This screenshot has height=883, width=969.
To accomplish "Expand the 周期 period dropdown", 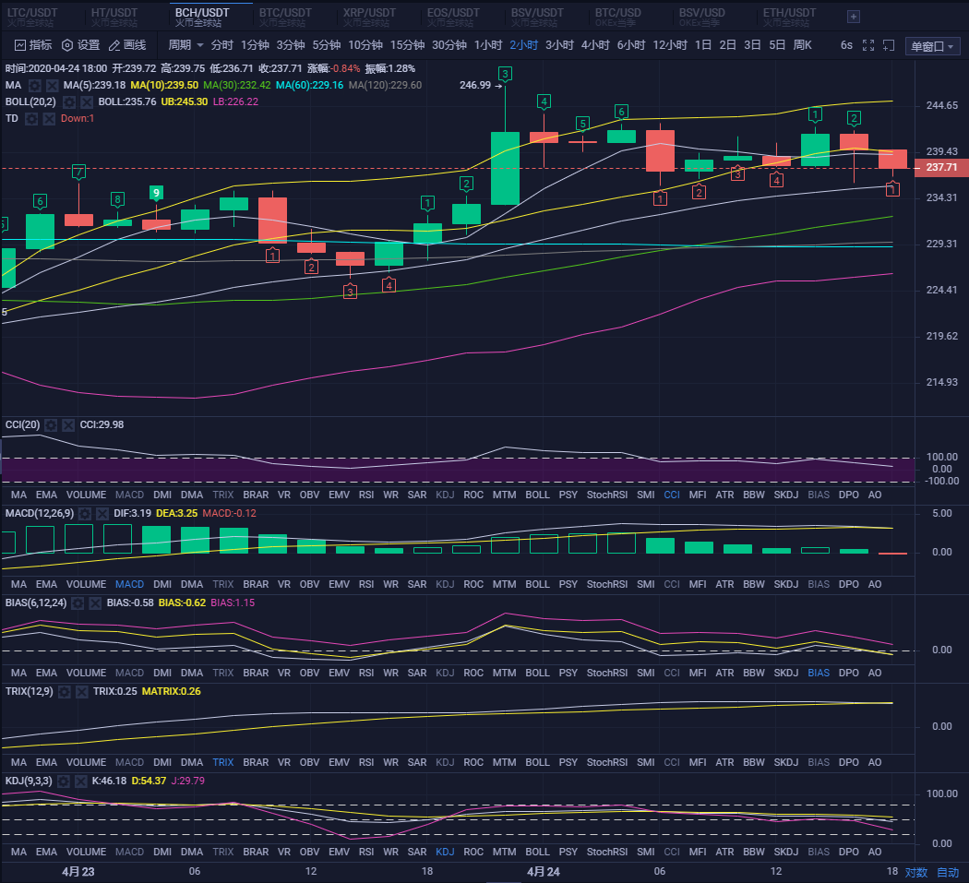I will coord(185,45).
